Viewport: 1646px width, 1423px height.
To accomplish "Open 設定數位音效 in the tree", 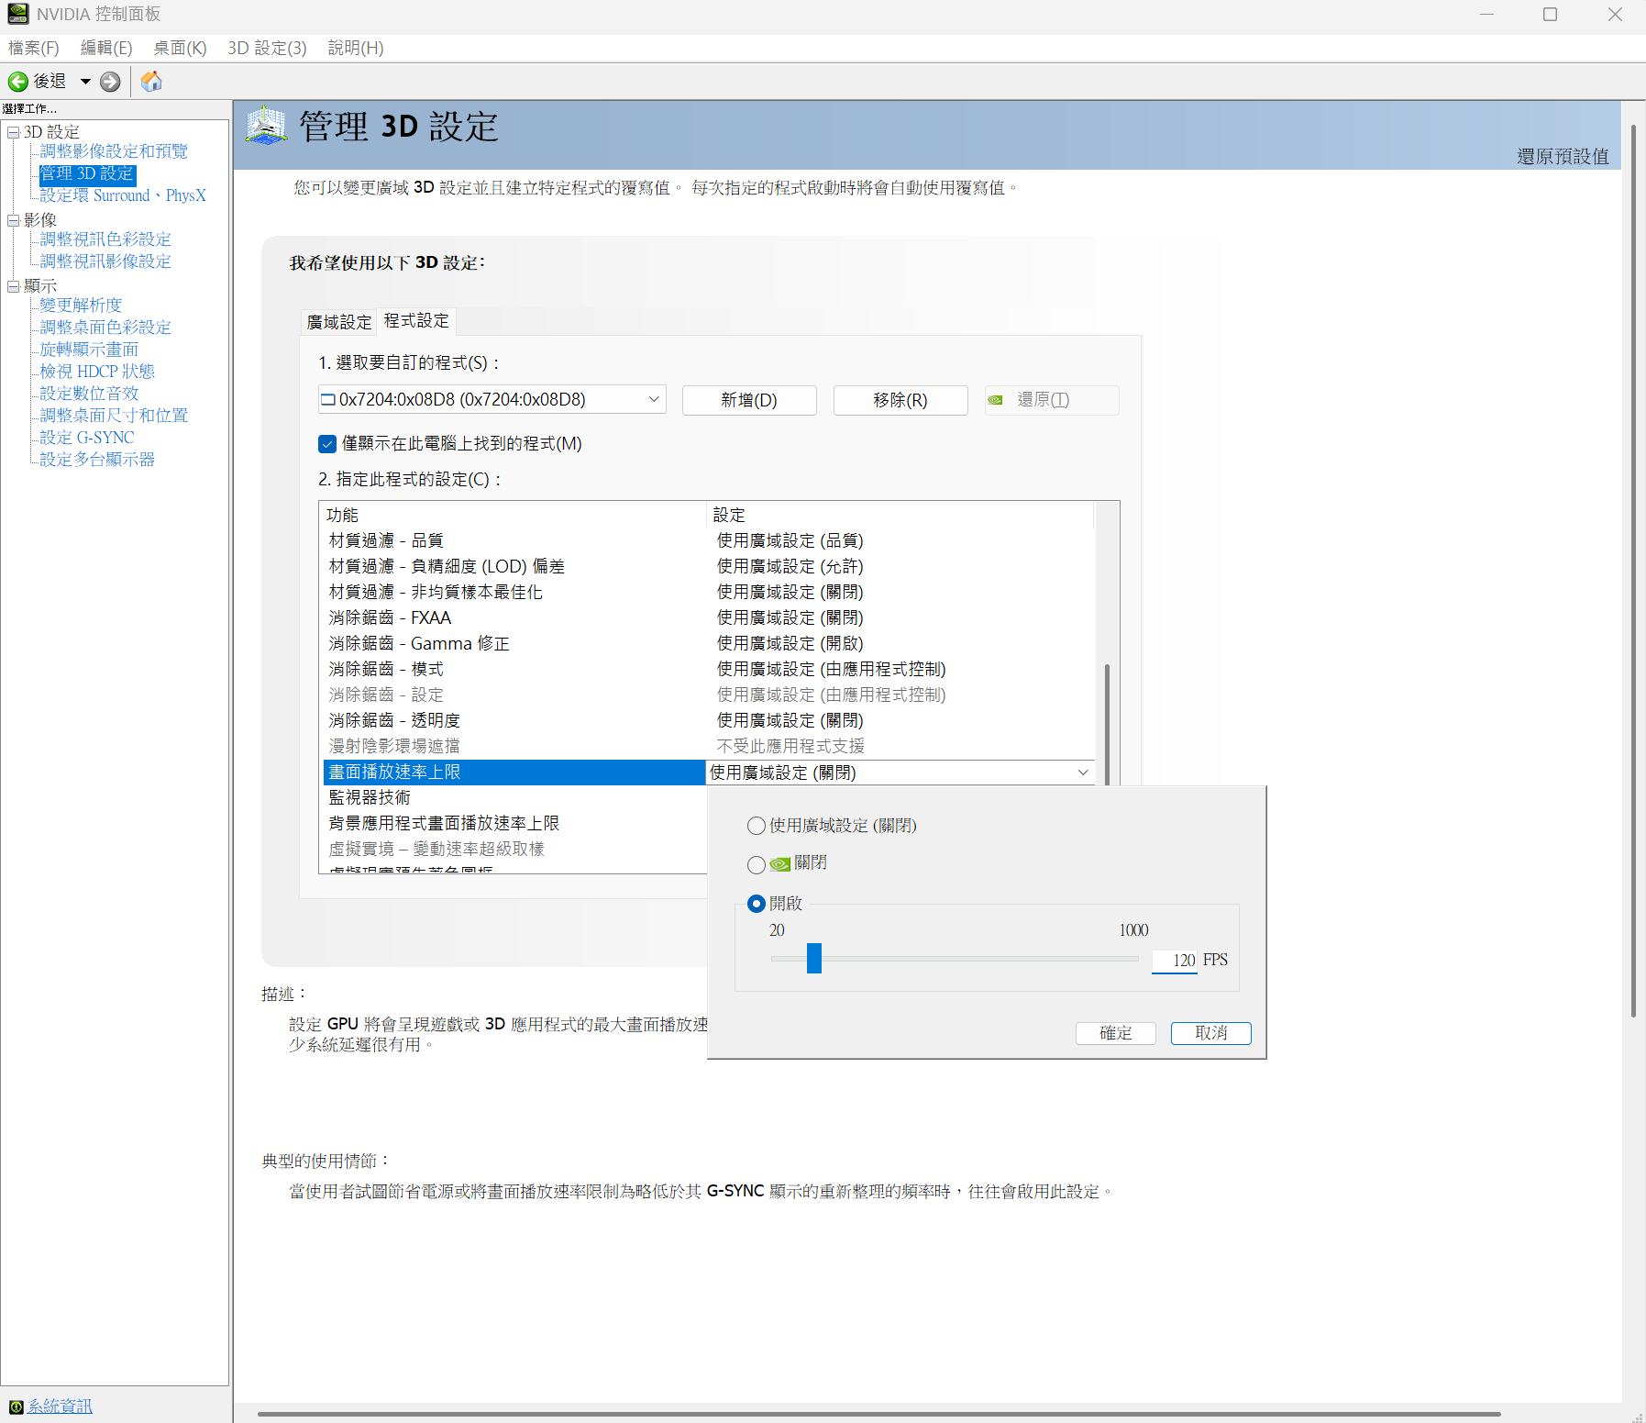I will tap(89, 394).
